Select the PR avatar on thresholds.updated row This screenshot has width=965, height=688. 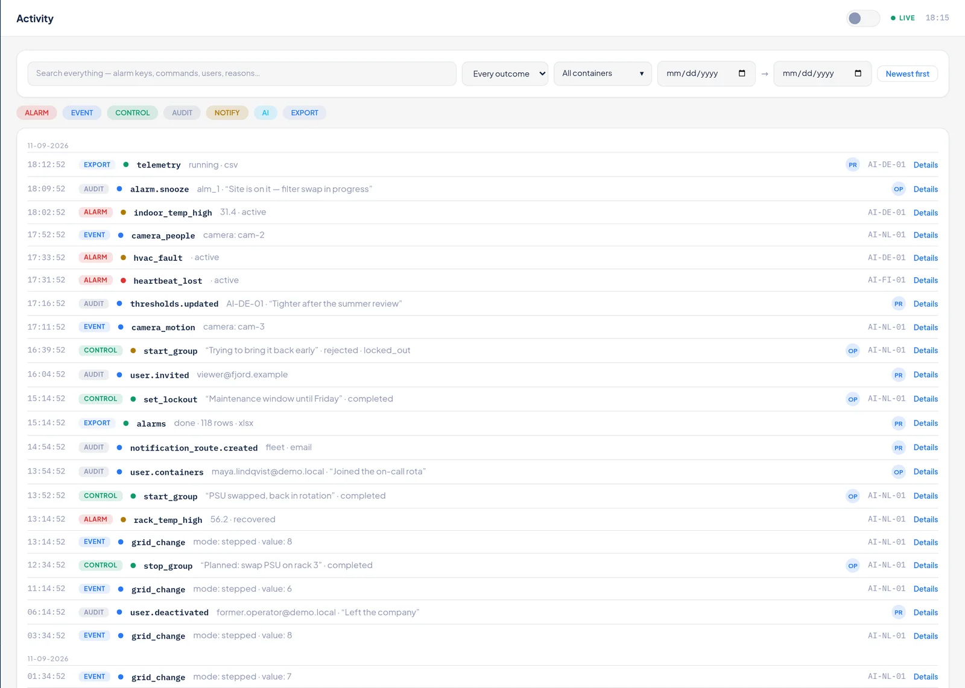tap(899, 304)
